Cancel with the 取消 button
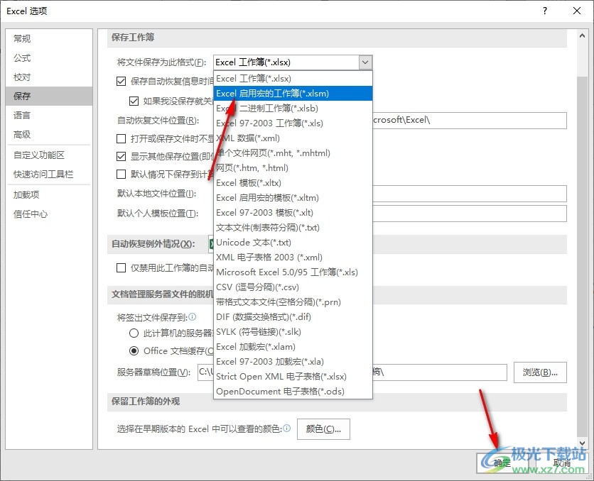The height and width of the screenshot is (481, 594). tap(562, 463)
